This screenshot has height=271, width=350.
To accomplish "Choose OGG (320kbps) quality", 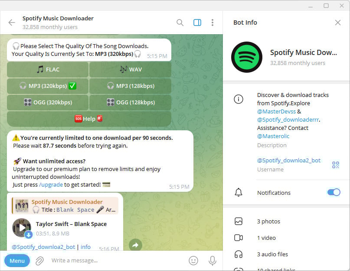I will pos(48,102).
